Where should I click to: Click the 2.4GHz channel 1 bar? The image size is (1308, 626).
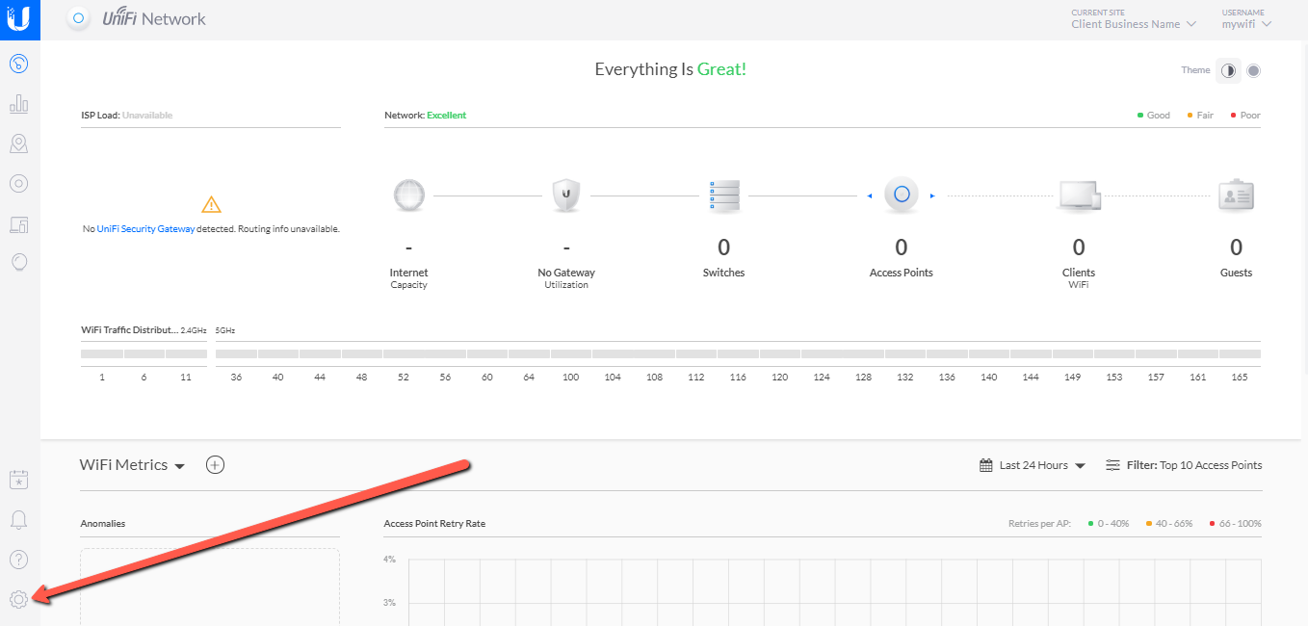coord(102,354)
